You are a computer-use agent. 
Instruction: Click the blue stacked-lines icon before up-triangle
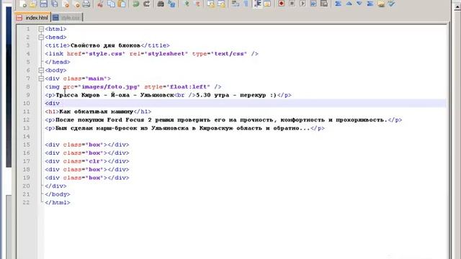tap(338, 4)
